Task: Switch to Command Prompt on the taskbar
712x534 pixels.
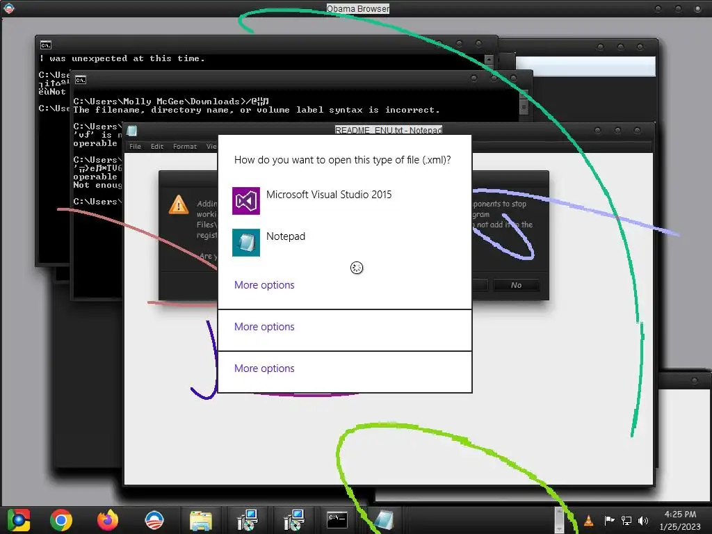Action: (337, 519)
